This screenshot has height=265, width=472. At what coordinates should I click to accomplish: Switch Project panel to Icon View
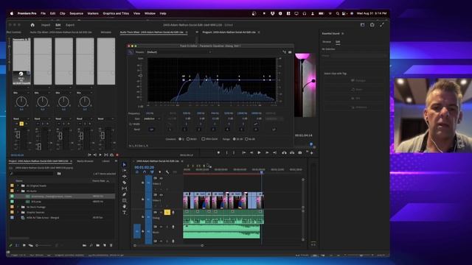point(24,245)
